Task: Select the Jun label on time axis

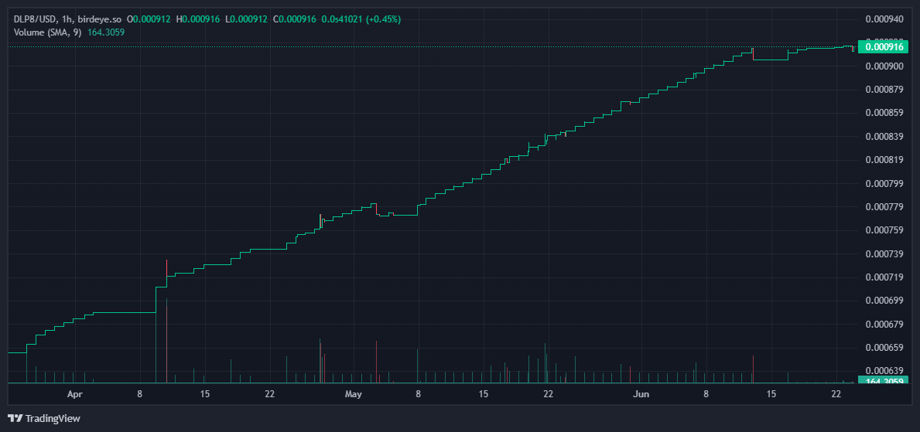Action: click(x=641, y=394)
